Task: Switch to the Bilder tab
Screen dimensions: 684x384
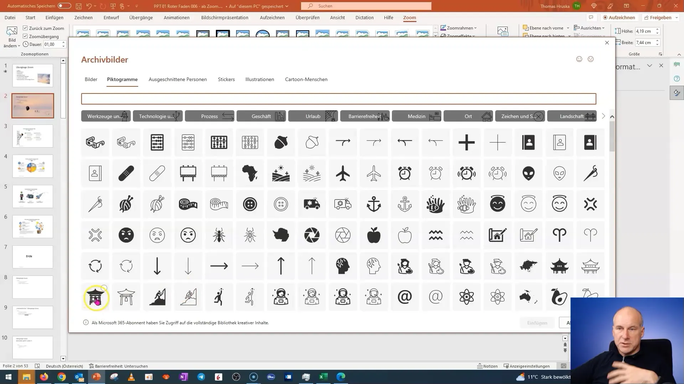Action: pyautogui.click(x=91, y=79)
